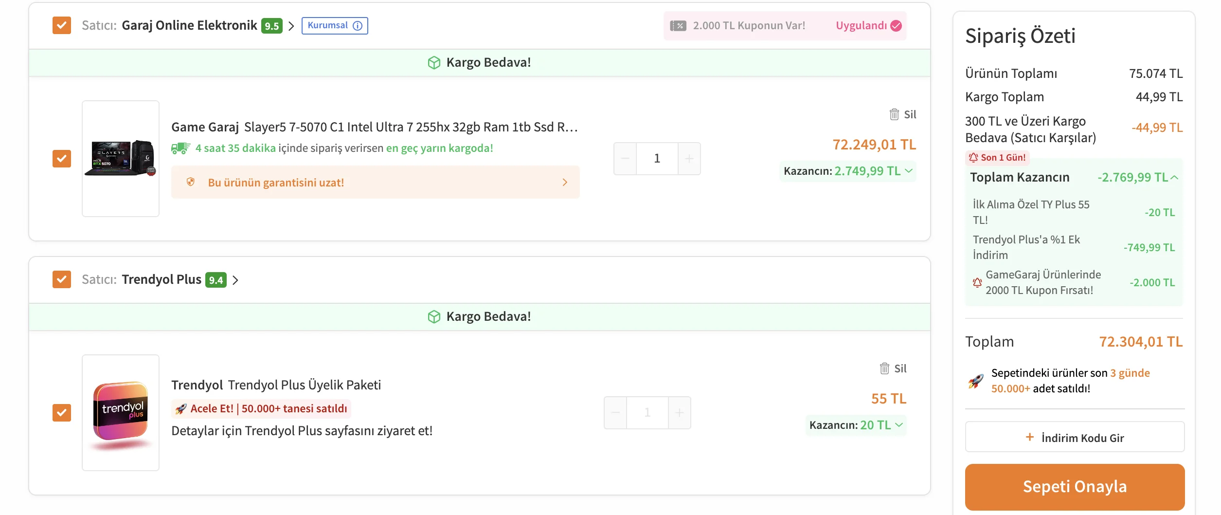Image resolution: width=1221 pixels, height=515 pixels.
Task: Click the rocket icon in the order summary
Action: [976, 381]
